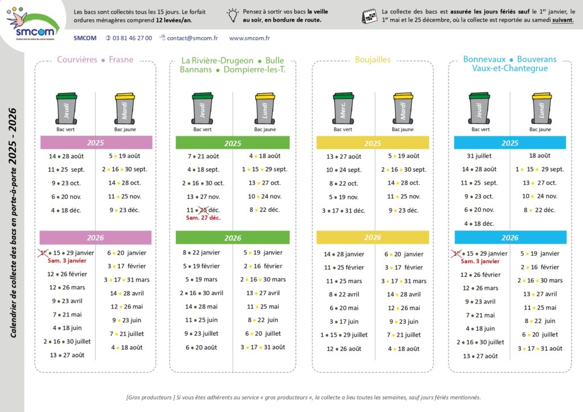Click the "2 • 16 • 30 oct." date entry
The height and width of the screenshot is (412, 583).
click(203, 184)
